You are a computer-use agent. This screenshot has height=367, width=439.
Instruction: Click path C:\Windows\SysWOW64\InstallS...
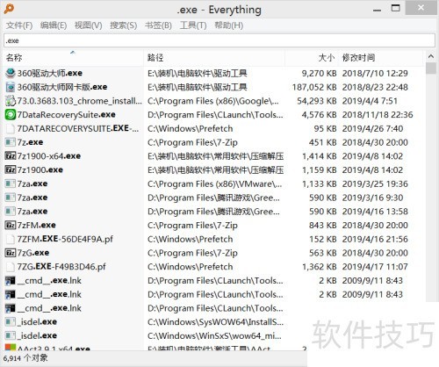tap(215, 322)
